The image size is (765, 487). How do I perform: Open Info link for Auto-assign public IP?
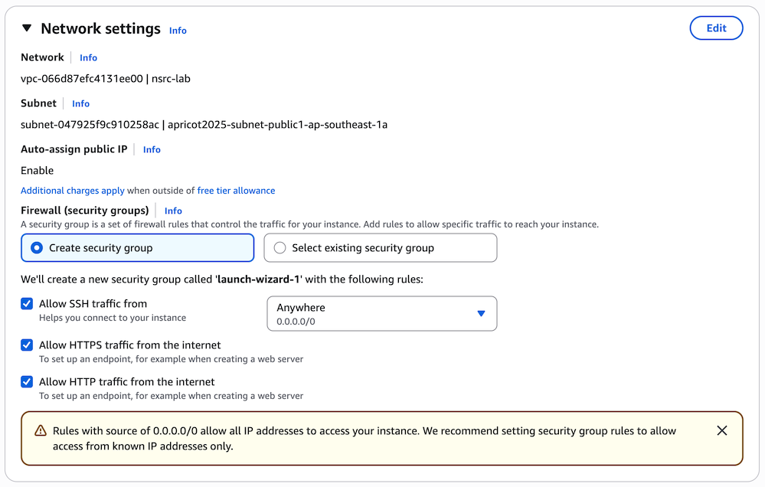click(152, 149)
